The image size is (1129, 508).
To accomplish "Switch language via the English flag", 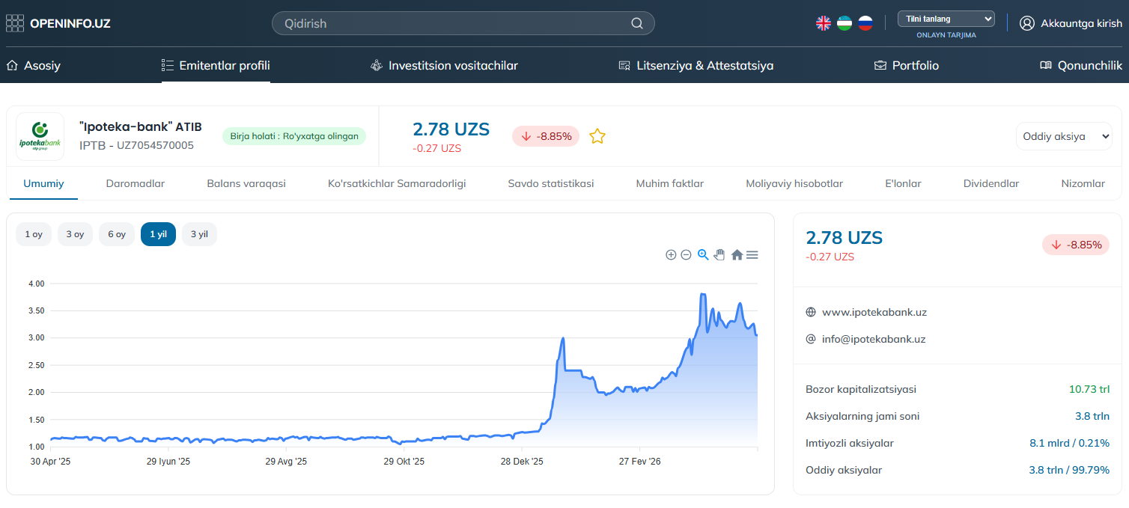I will [824, 23].
